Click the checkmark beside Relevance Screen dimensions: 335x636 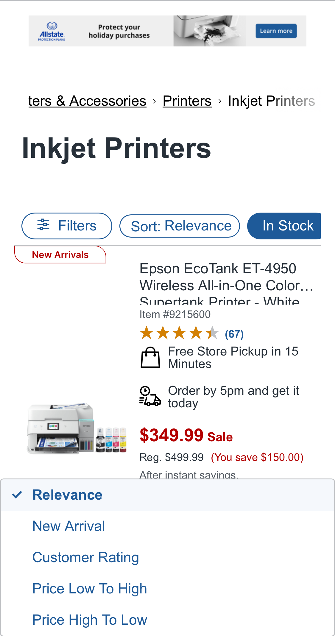[x=17, y=495]
